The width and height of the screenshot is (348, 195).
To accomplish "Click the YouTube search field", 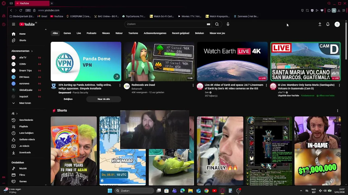I will (x=166, y=24).
